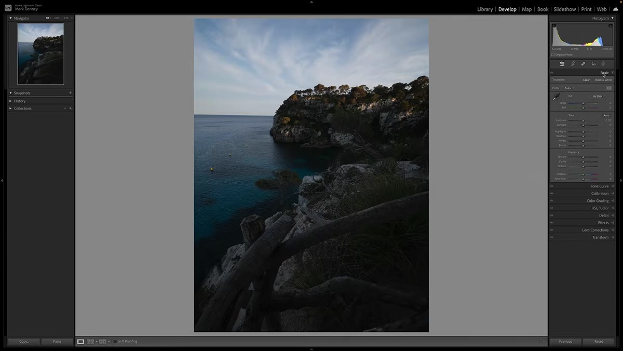Expand the History panel
Viewport: 623px width, 351px height.
coord(11,101)
